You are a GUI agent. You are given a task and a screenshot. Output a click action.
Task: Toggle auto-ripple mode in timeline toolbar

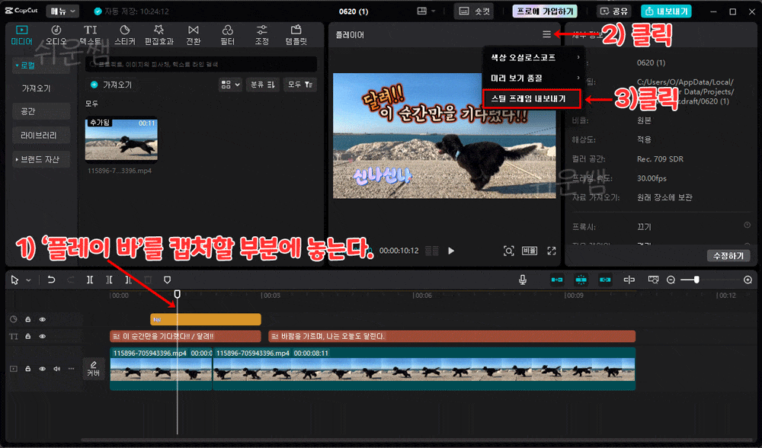click(x=581, y=280)
